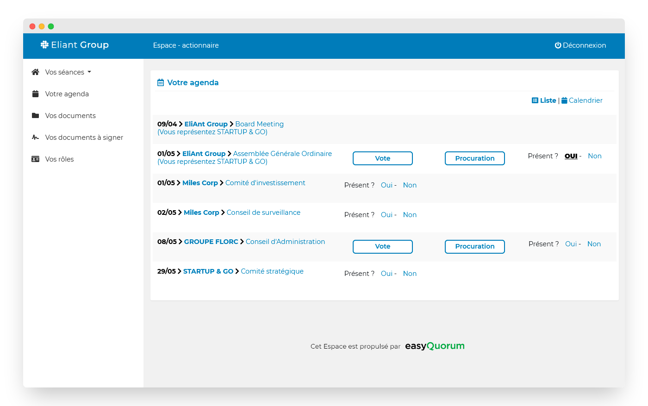
Task: Mark Oui for Miles Corp Comité d'investissement
Action: pyautogui.click(x=386, y=185)
